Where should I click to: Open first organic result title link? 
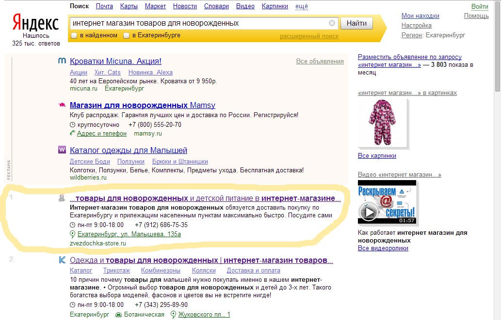(x=205, y=198)
